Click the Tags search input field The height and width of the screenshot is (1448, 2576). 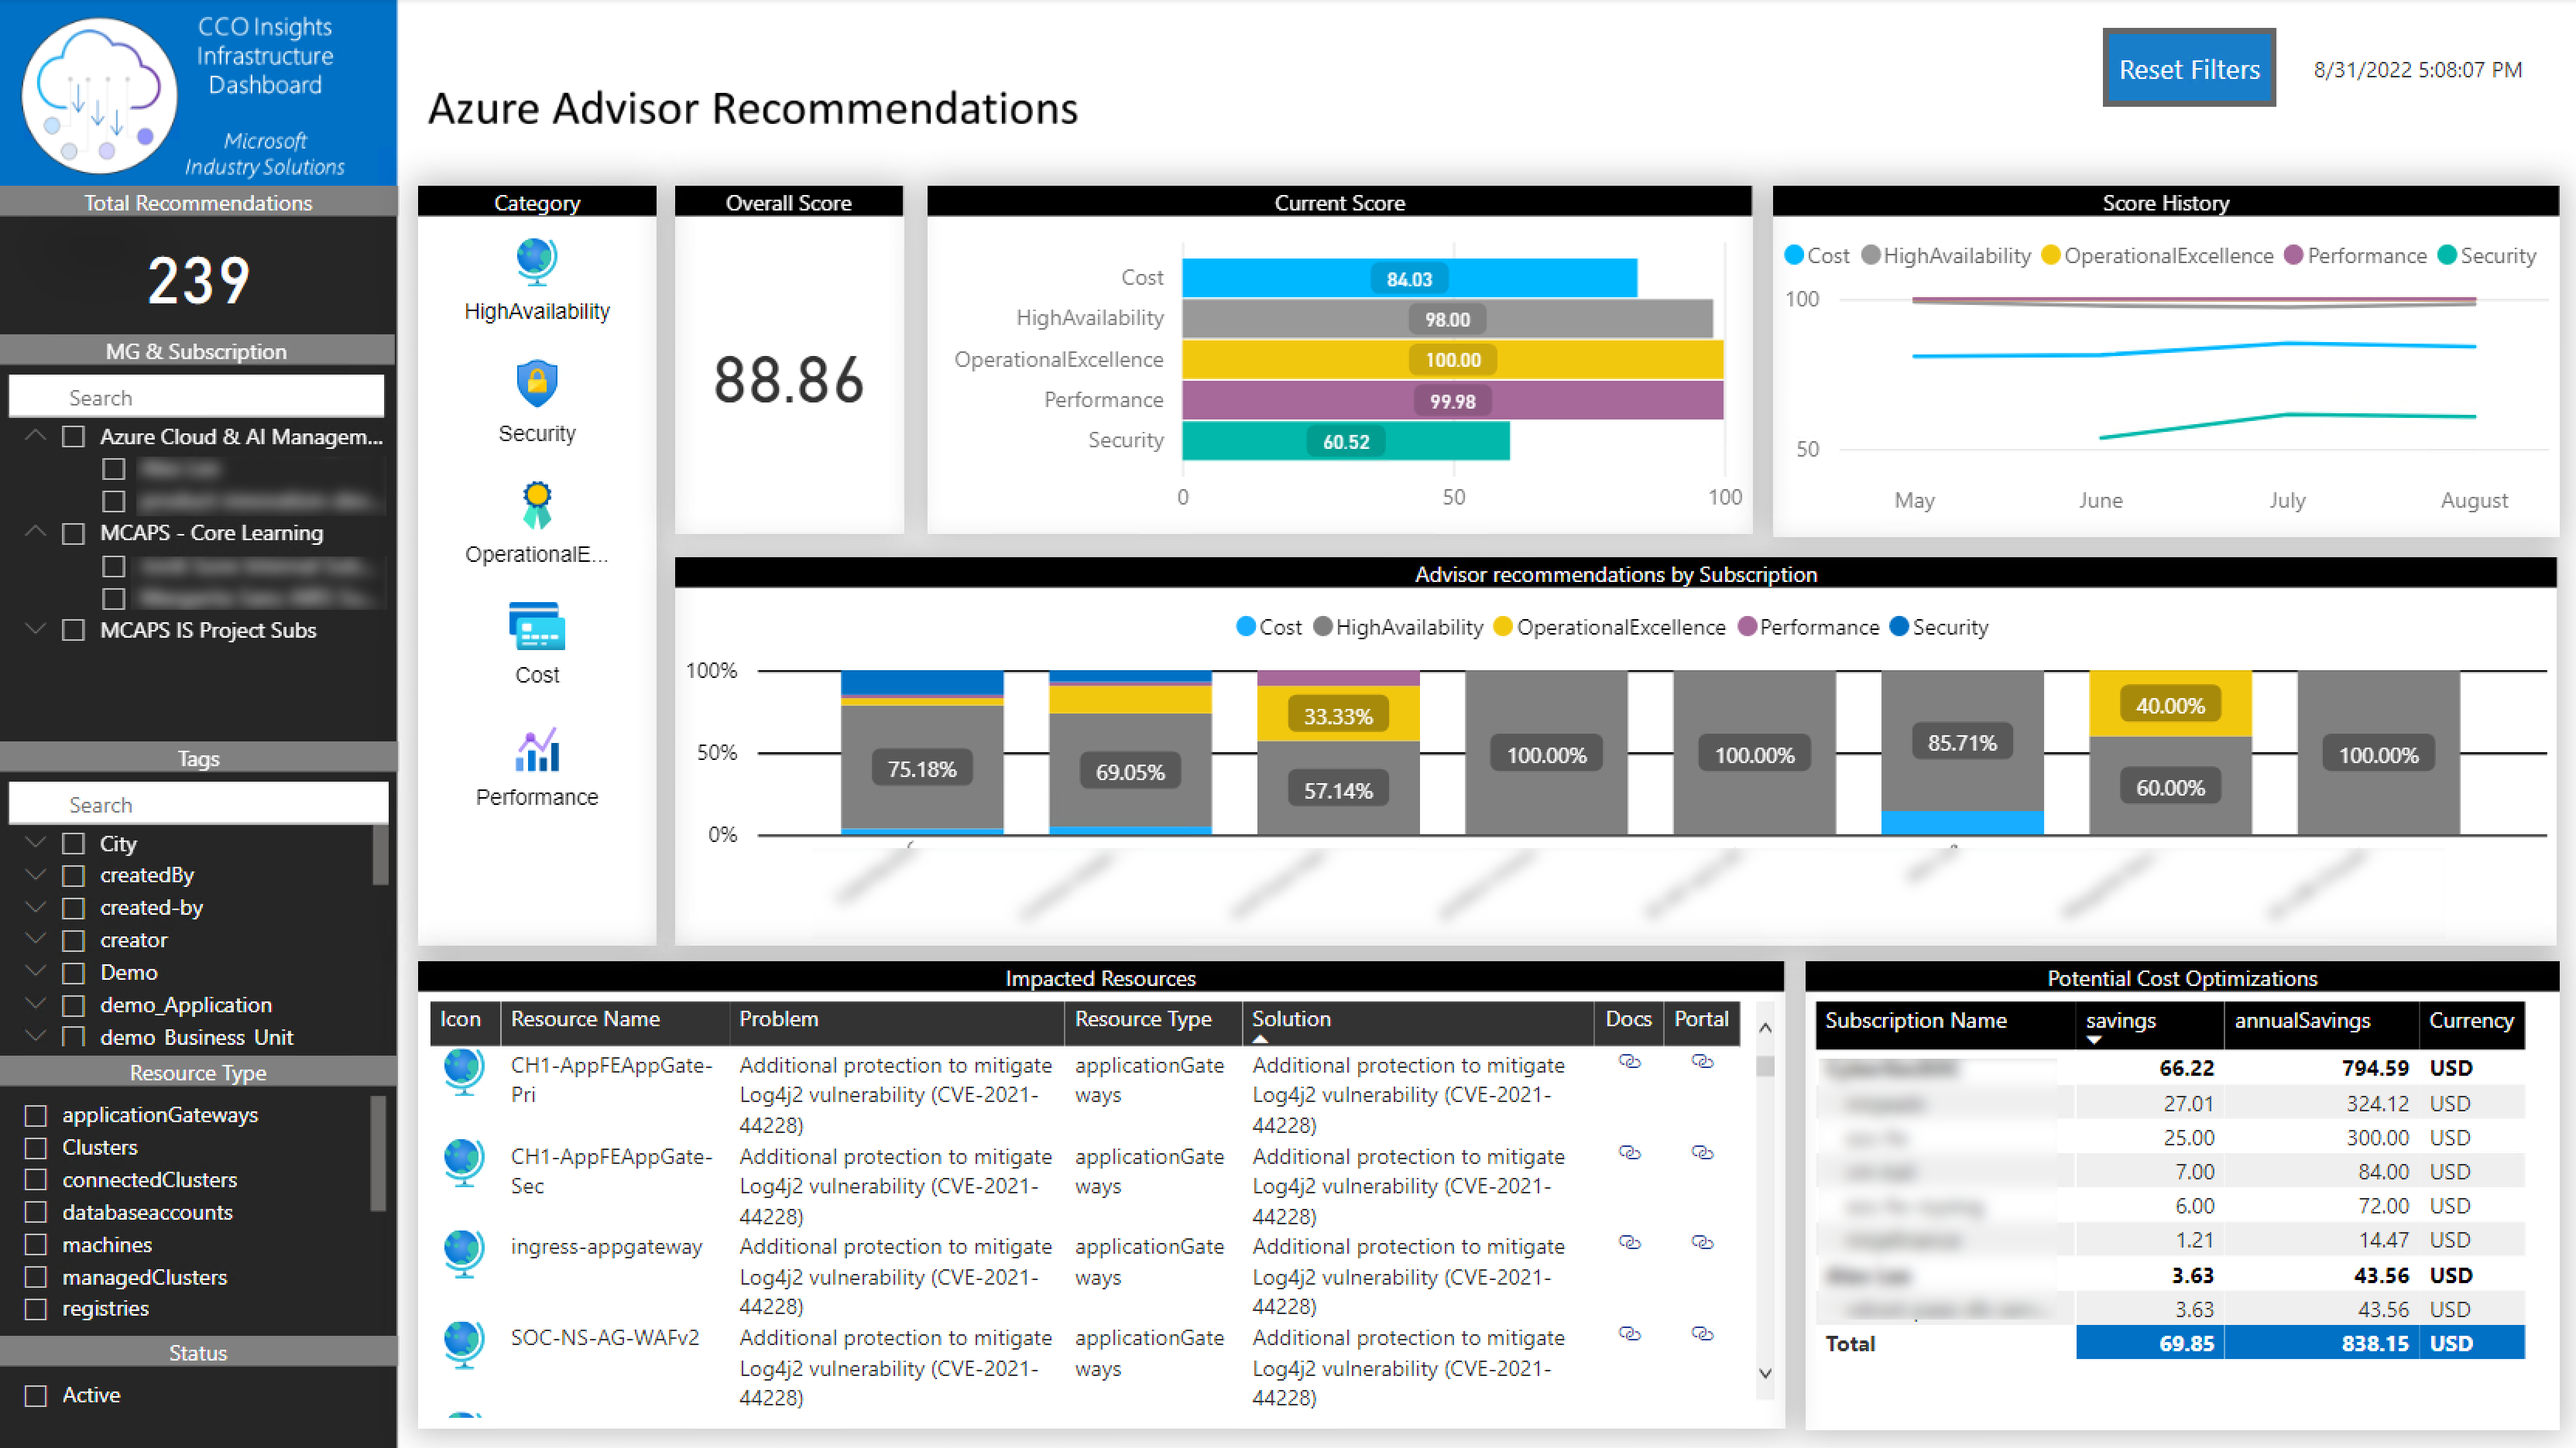198,803
